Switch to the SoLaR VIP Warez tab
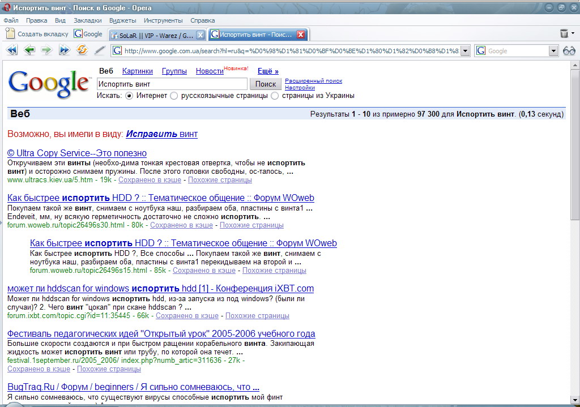Image resolution: width=580 pixels, height=407 pixels. click(x=156, y=35)
